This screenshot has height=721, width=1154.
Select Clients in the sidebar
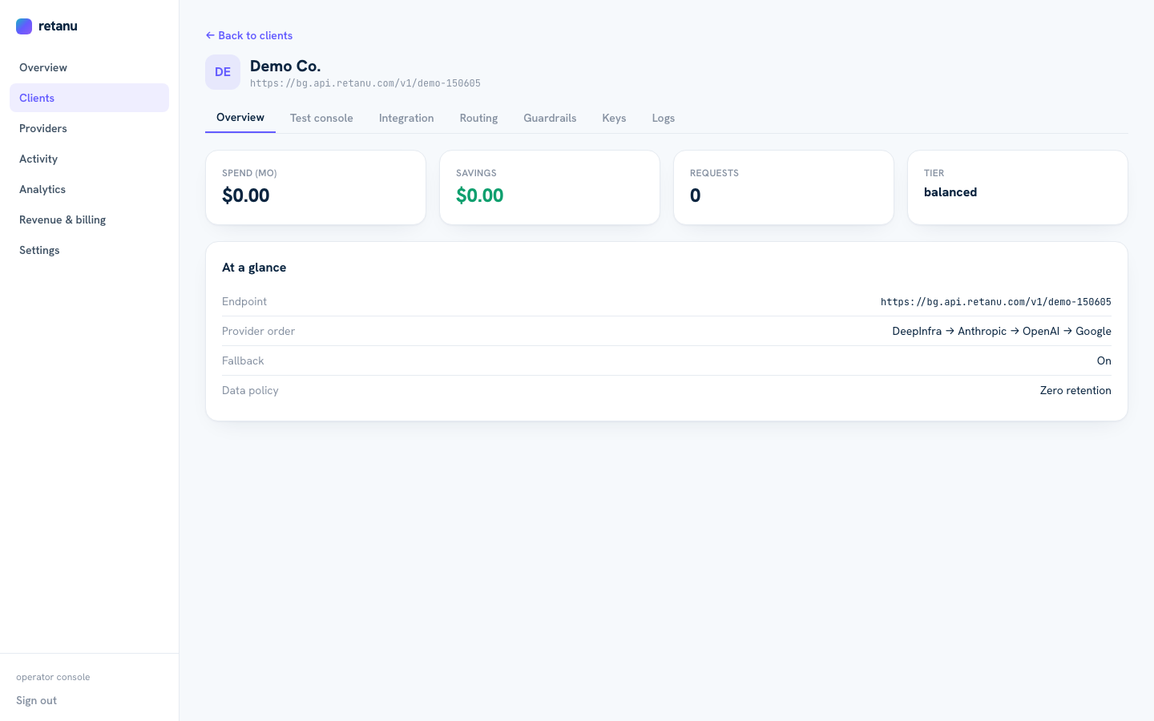89,98
